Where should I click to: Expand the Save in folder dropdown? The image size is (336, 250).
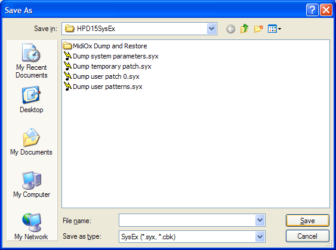pyautogui.click(x=211, y=29)
